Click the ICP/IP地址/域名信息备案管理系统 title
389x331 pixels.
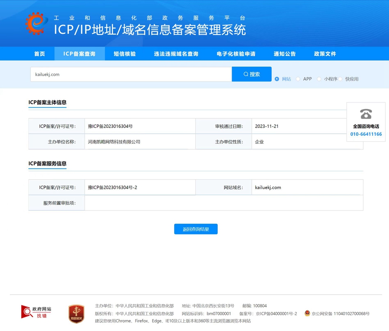(150, 30)
